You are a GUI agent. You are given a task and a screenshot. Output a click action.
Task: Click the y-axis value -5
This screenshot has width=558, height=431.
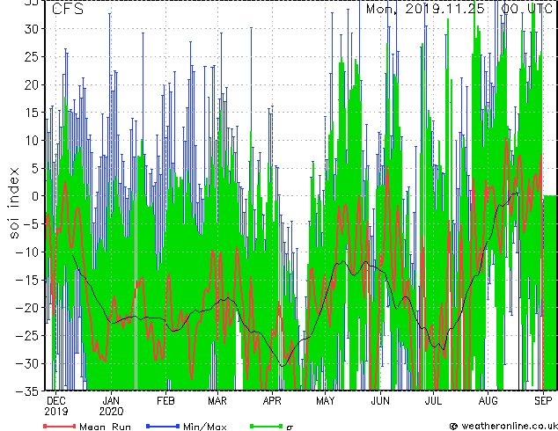(31, 224)
